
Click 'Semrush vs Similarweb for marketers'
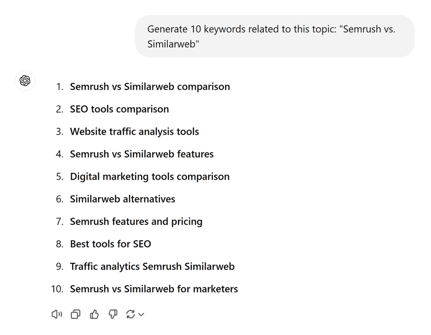(x=154, y=289)
